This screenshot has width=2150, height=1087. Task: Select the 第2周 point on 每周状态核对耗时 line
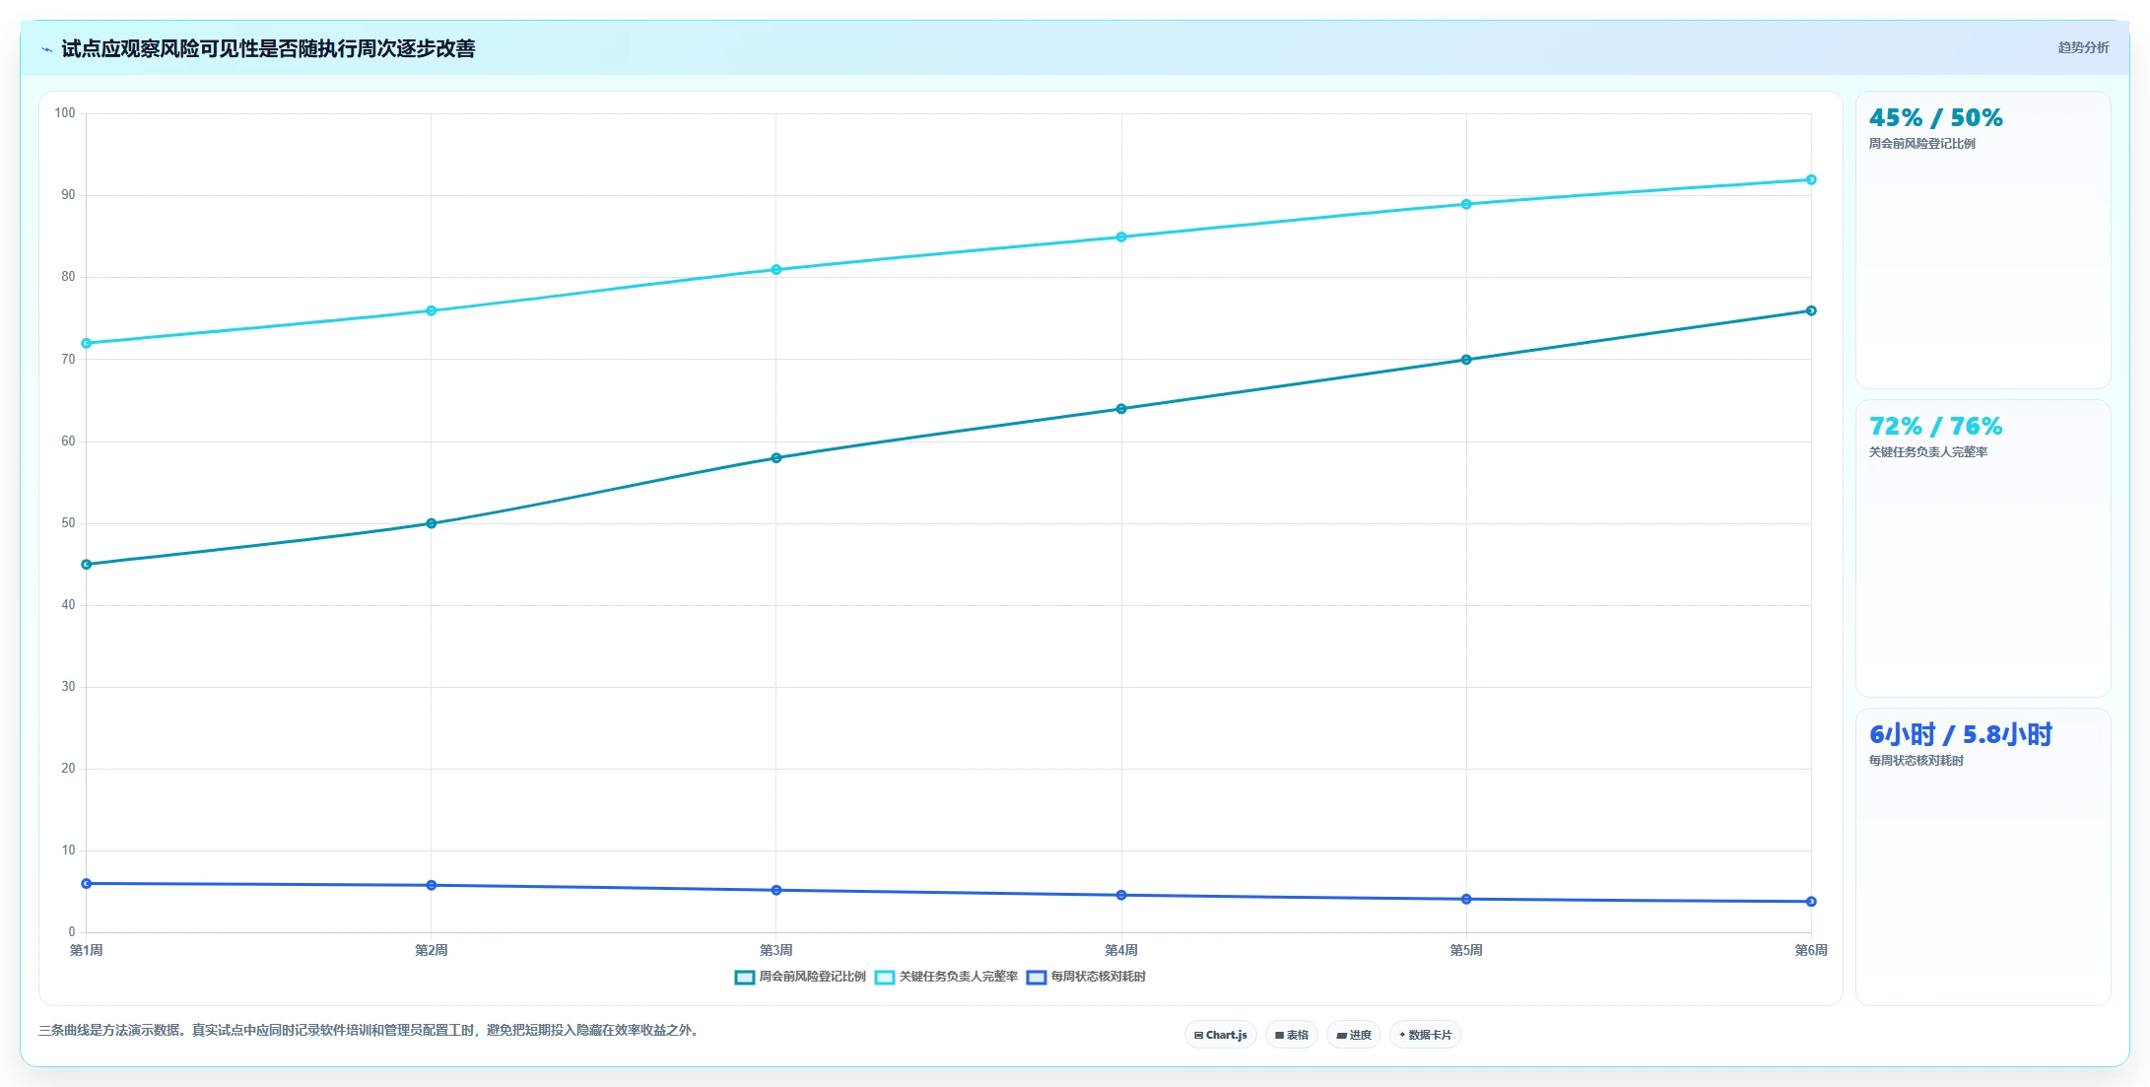pos(432,885)
